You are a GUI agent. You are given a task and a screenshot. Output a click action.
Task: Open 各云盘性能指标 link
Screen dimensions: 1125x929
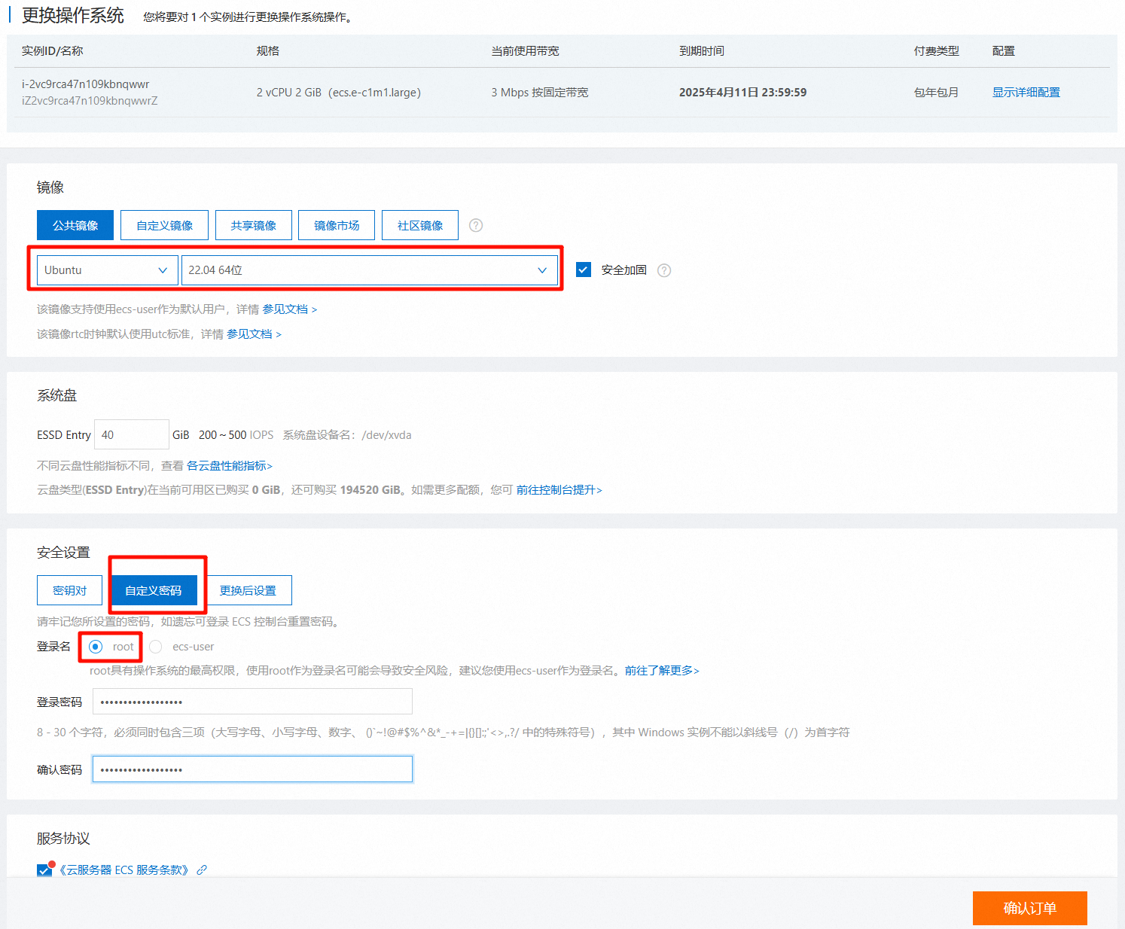pos(229,466)
